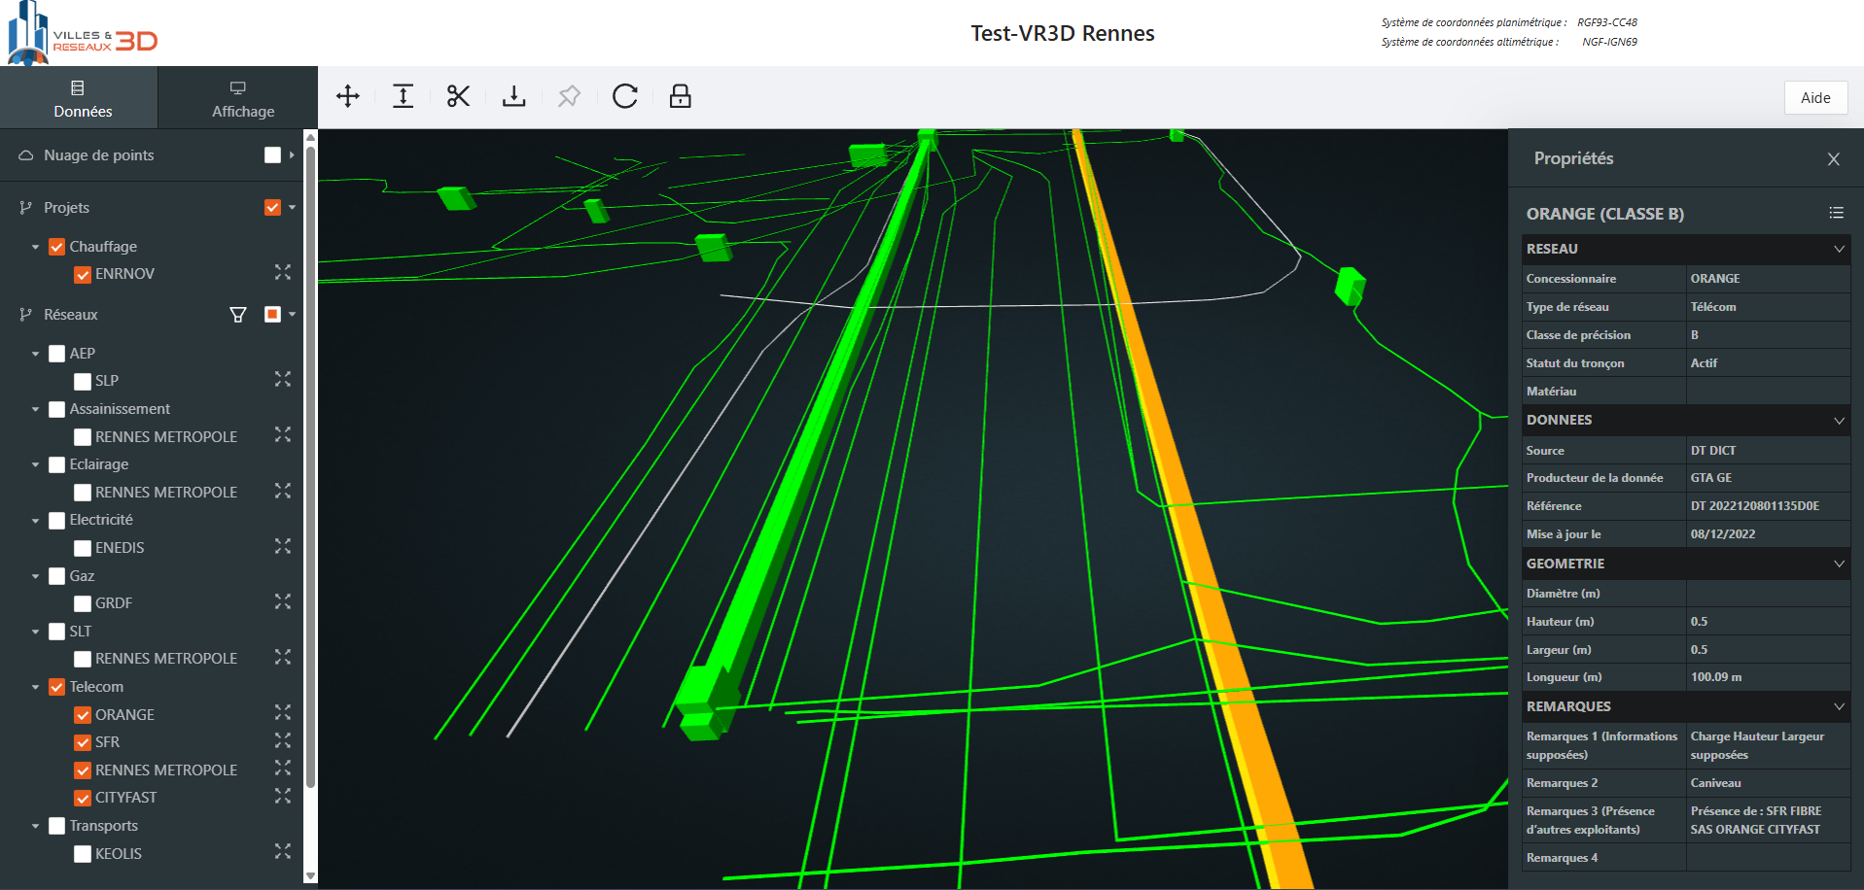Uncheck the SFR telecom layer

83,742
